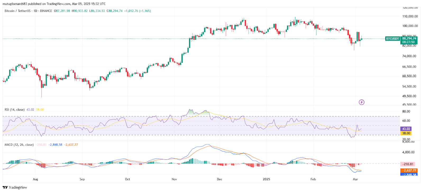
Task: Click the orange −2,637.77 tag on MACD scale
Action: tap(409, 170)
